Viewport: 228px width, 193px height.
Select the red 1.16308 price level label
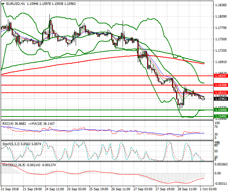pos(221,85)
